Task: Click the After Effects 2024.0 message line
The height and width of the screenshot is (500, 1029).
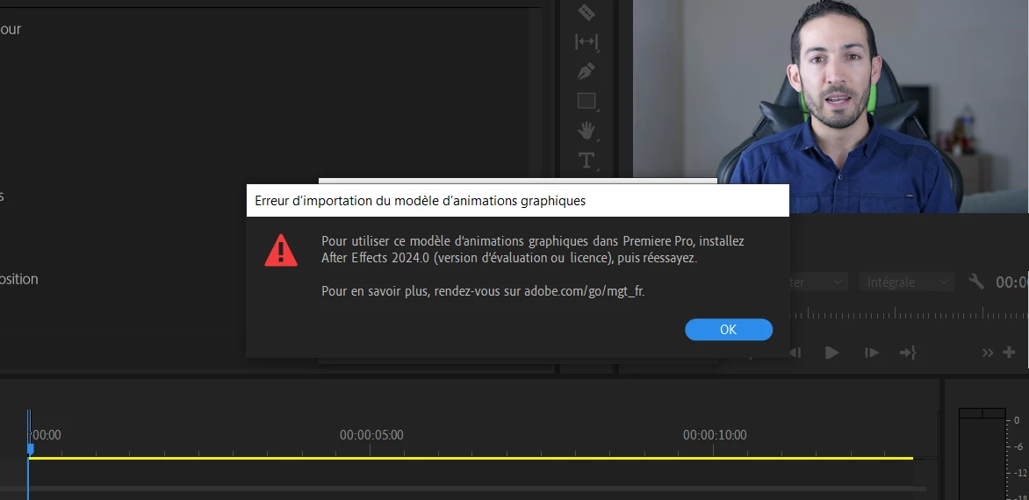Action: [509, 258]
